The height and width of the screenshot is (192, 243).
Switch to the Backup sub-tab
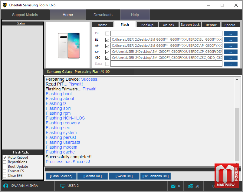coord(147,25)
